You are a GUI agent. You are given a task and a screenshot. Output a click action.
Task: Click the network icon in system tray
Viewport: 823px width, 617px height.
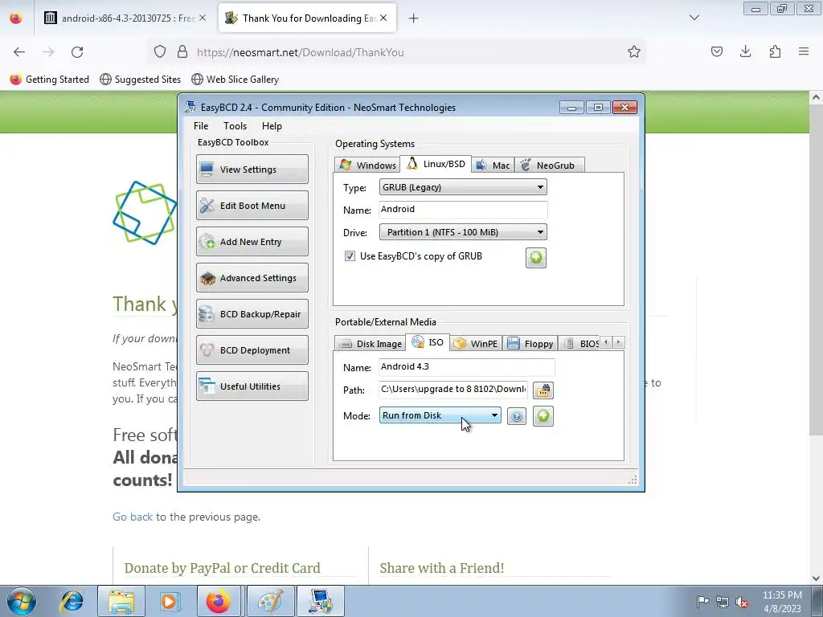723,603
